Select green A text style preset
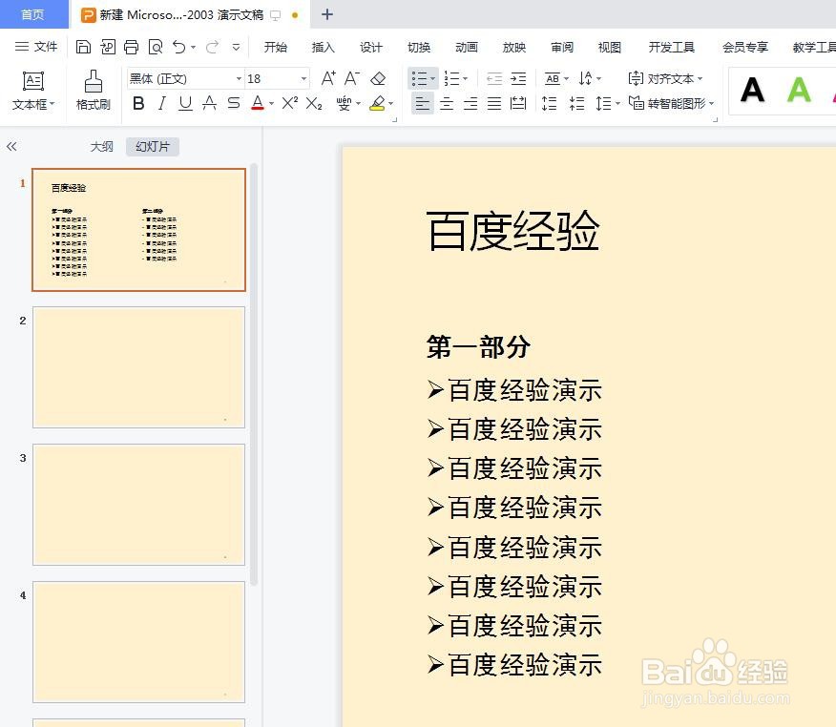 799,90
